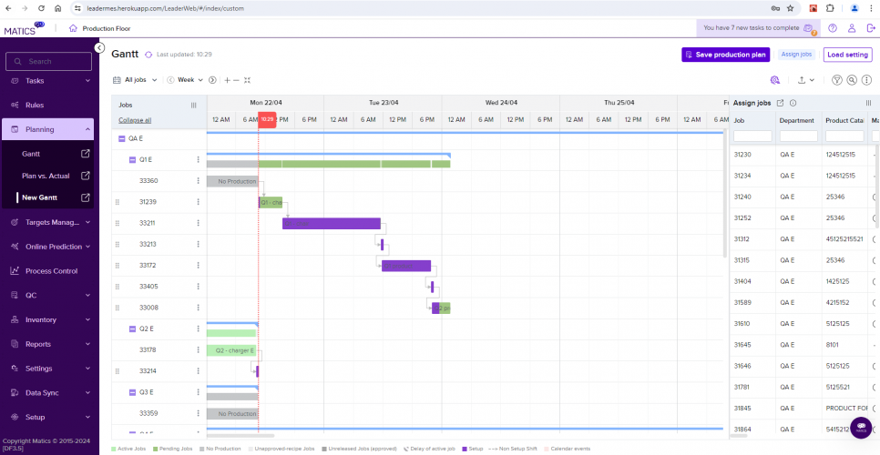The image size is (880, 455).
Task: Bookmark this page with the star icon
Action: click(790, 8)
